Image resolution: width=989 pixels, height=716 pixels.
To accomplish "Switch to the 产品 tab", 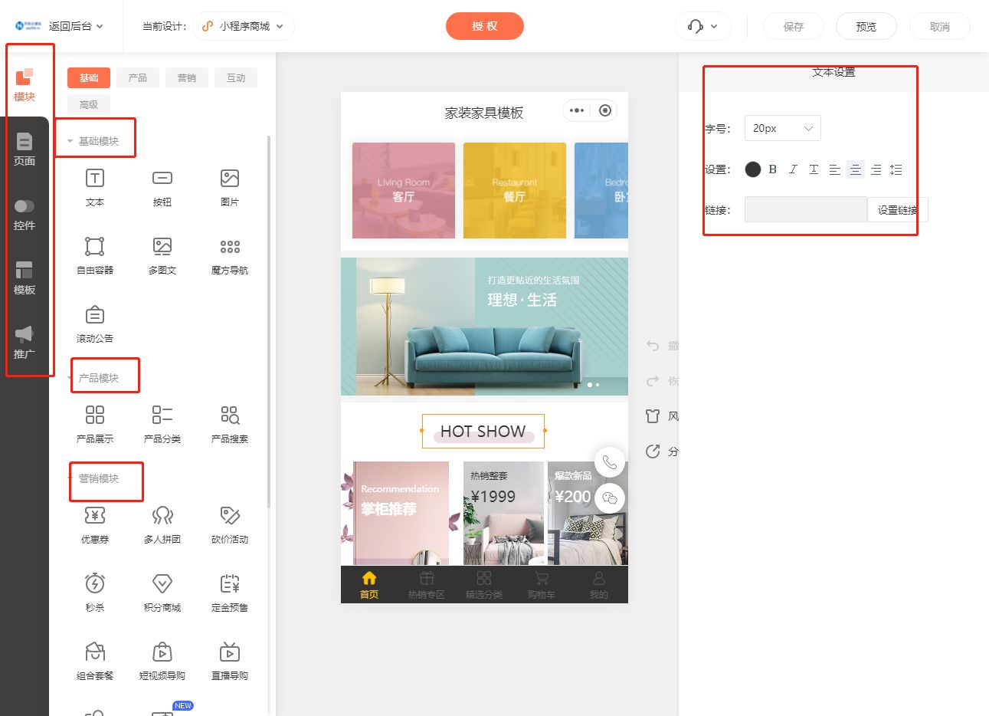I will pyautogui.click(x=138, y=77).
